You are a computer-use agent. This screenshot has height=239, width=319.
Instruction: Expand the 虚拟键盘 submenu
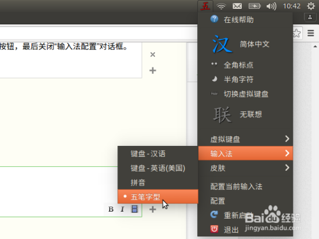pyautogui.click(x=245, y=139)
